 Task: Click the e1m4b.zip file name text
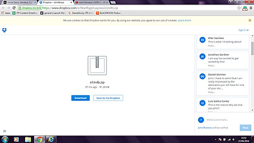point(97,82)
